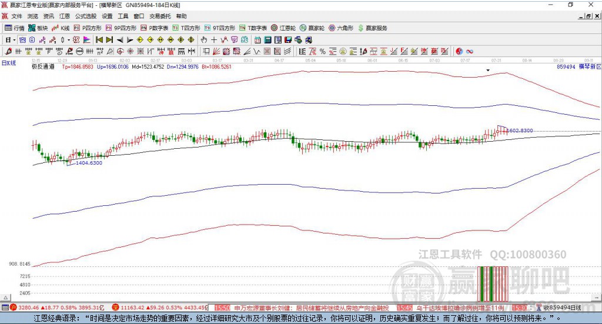Jump to the last bar icon
Viewport: 602px width, 324px height.
coord(109,40)
